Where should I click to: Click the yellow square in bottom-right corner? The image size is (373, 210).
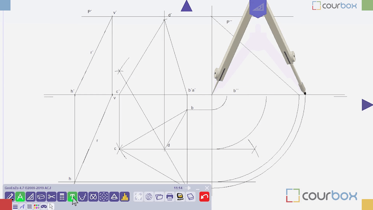tap(367, 205)
